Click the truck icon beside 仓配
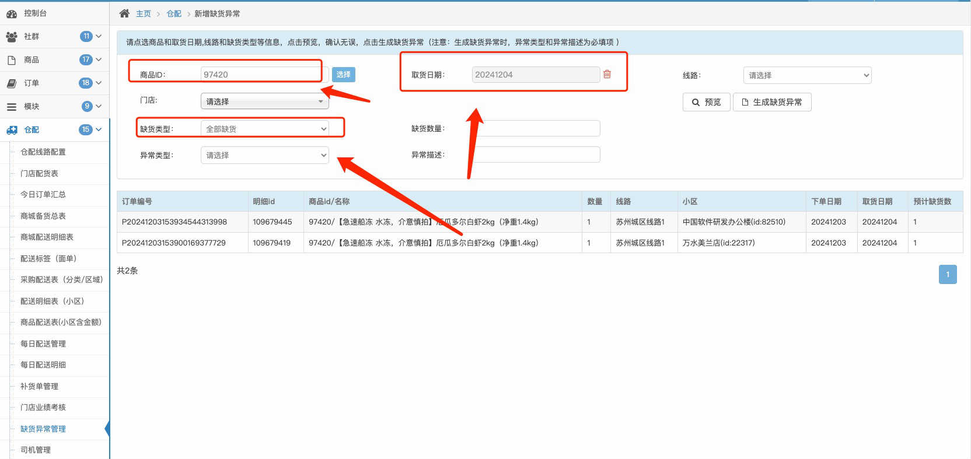The width and height of the screenshot is (971, 459). [x=12, y=130]
